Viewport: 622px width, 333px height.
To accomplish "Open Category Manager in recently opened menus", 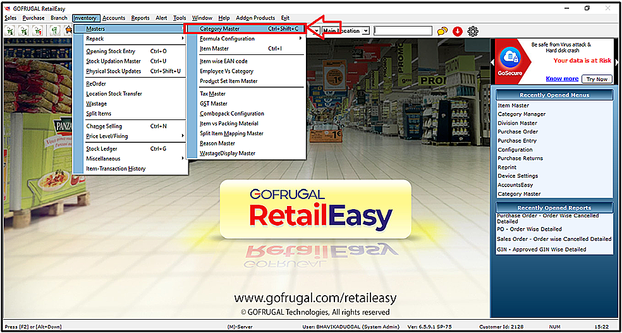I will point(521,114).
